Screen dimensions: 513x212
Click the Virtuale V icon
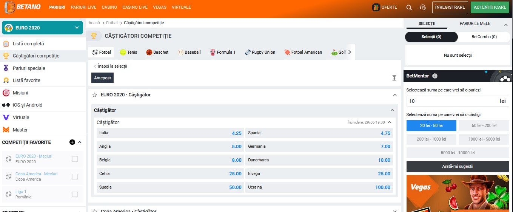pos(6,118)
